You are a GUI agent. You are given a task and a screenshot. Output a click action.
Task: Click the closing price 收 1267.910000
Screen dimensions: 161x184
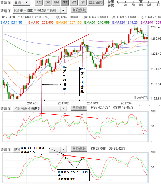point(68,17)
